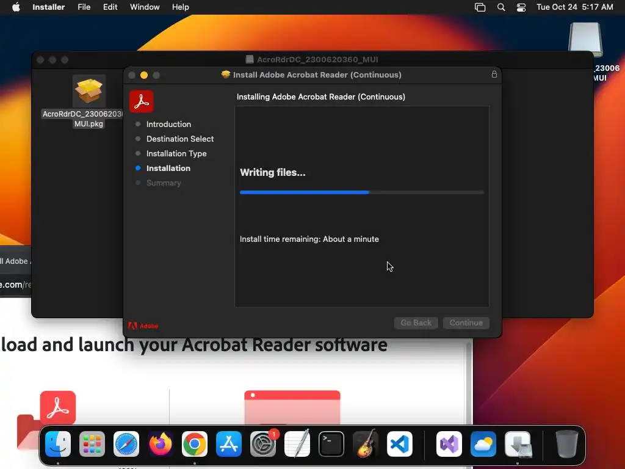Open Spotlight search

tap(501, 7)
